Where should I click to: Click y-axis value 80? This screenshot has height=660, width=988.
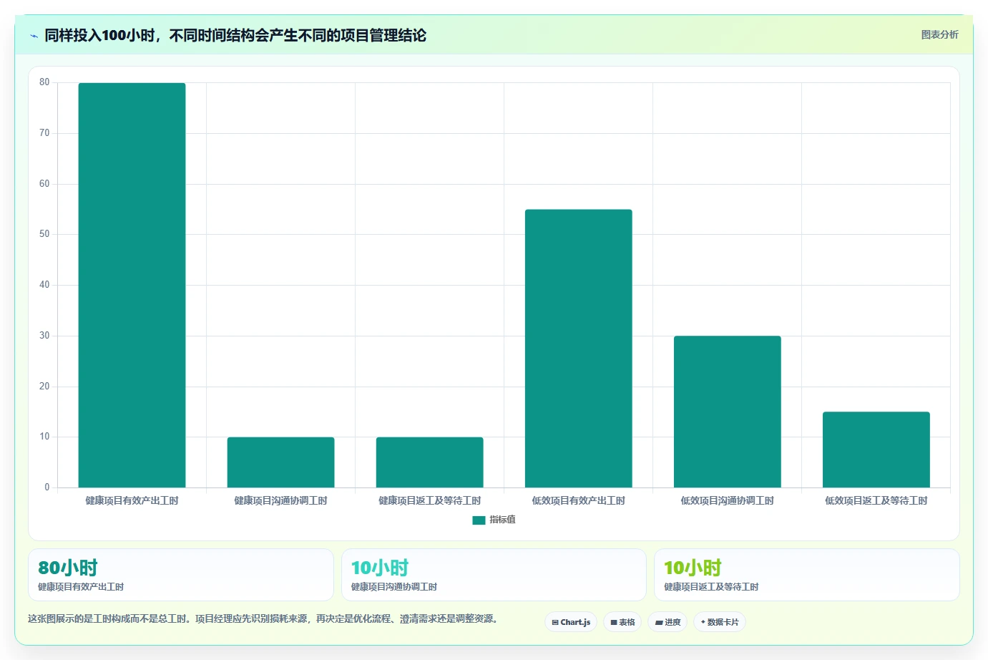[44, 82]
